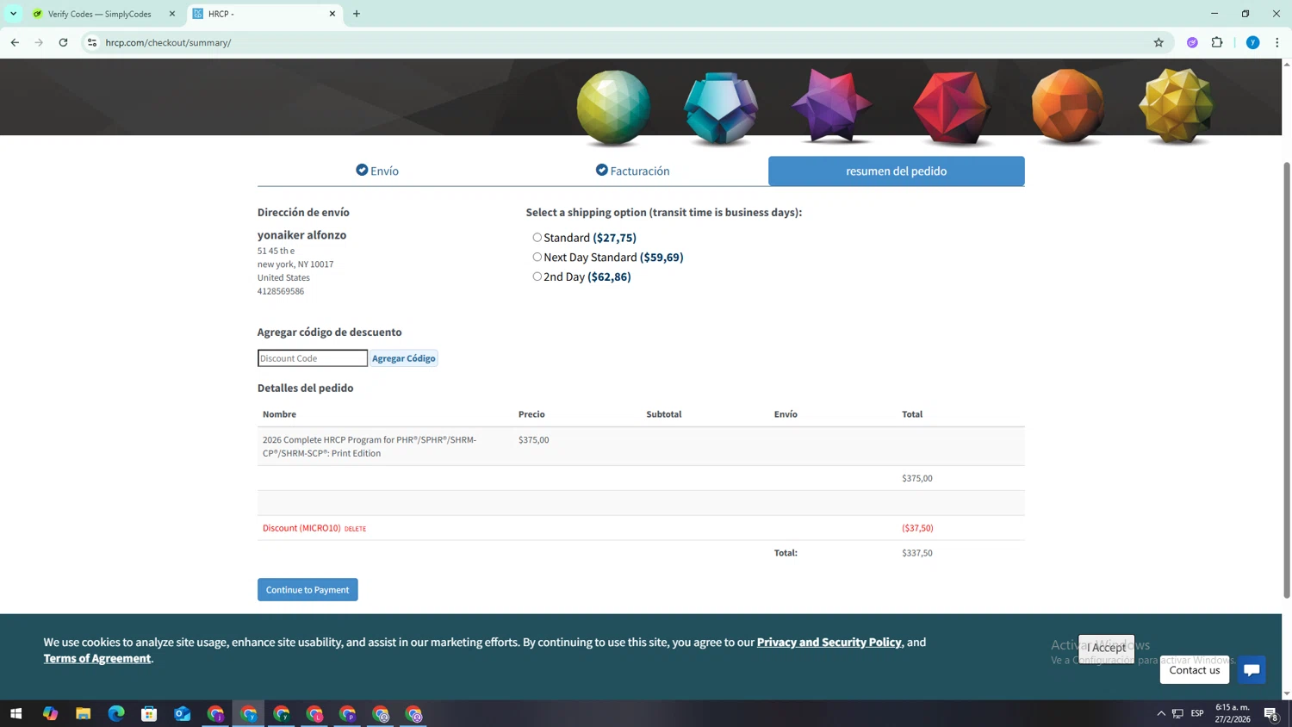Click the phone number '4128569586'
1292x727 pixels.
(280, 291)
